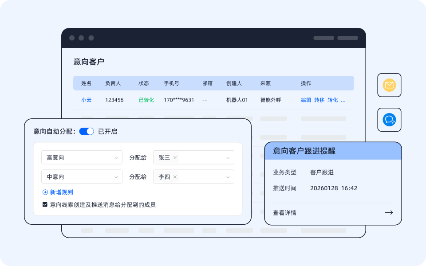Click the 转移 action link
Viewport: 426px width, 266px height.
tap(319, 100)
